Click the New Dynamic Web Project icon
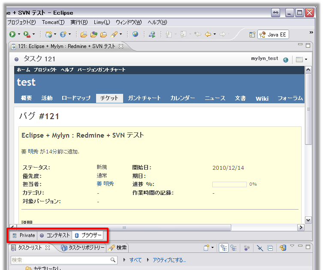This screenshot has height=270, width=323. click(x=48, y=34)
